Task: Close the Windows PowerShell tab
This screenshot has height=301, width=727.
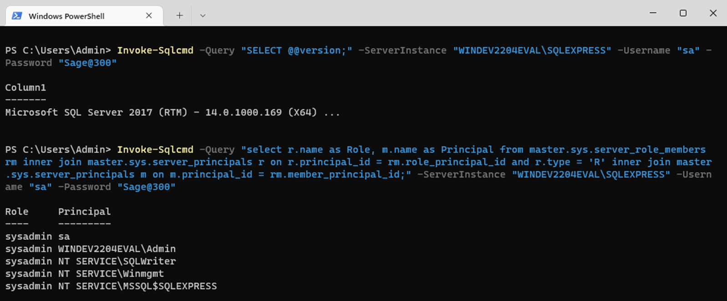Action: point(149,15)
